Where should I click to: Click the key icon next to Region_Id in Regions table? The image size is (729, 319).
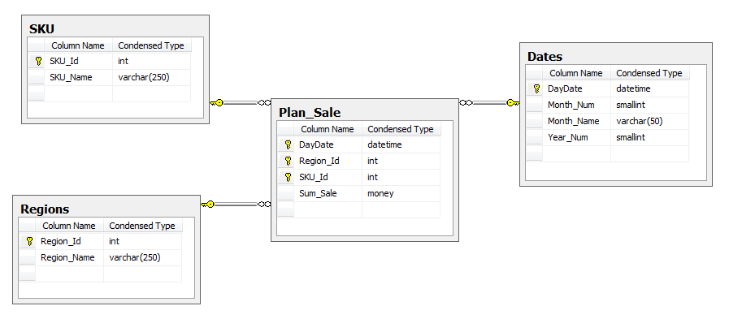point(30,241)
